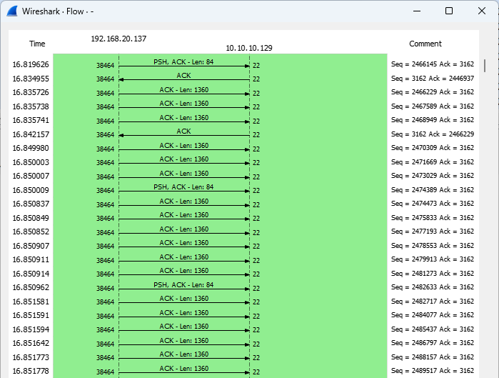This screenshot has height=378, width=499.
Task: Click the Wireshark shark fin icon
Action: 12,11
